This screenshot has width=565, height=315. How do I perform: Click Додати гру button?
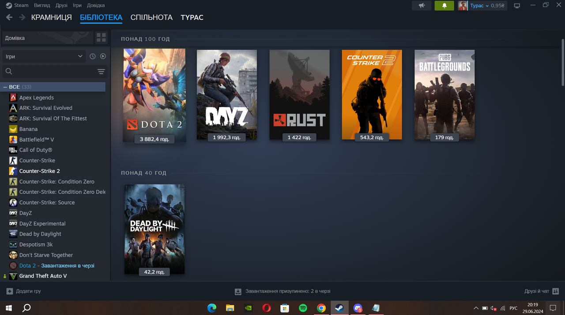(x=24, y=291)
